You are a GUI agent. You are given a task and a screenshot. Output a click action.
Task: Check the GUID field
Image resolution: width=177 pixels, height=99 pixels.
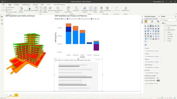pos(165,28)
